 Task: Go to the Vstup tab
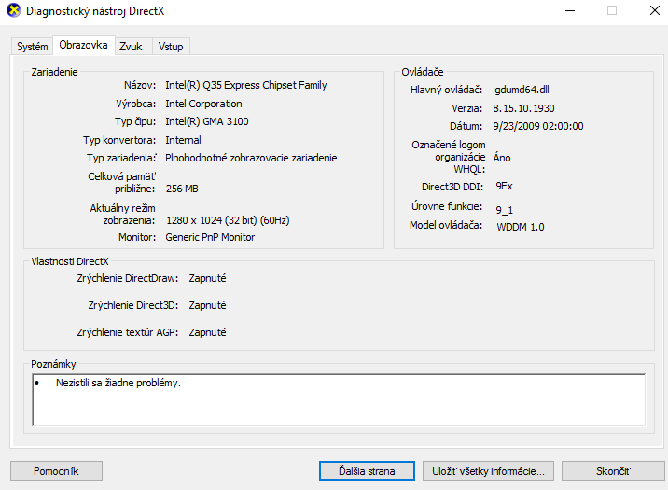click(x=171, y=47)
